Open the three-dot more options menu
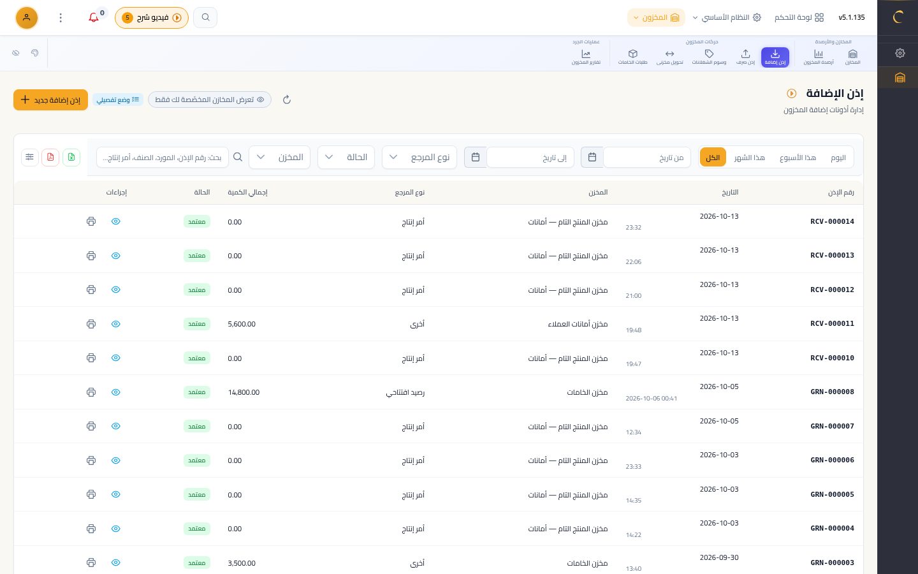 point(61,18)
